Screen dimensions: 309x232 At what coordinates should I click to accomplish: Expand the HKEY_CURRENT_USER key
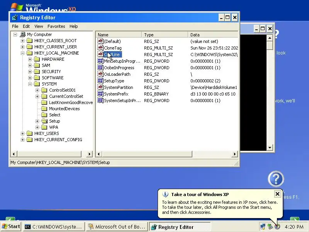tap(22, 47)
